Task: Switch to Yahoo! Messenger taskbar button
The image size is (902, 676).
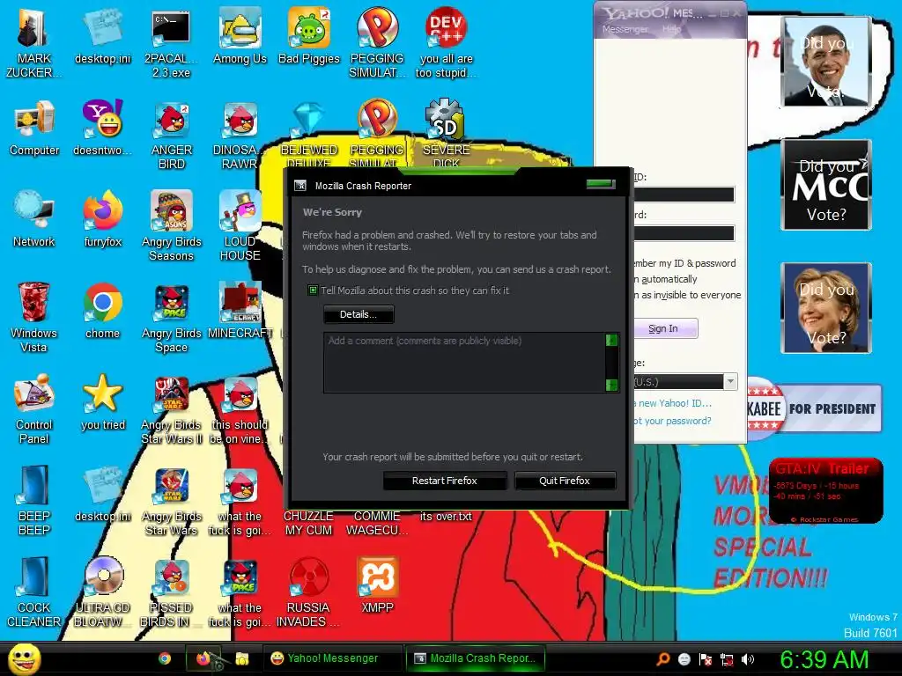Action: click(332, 658)
